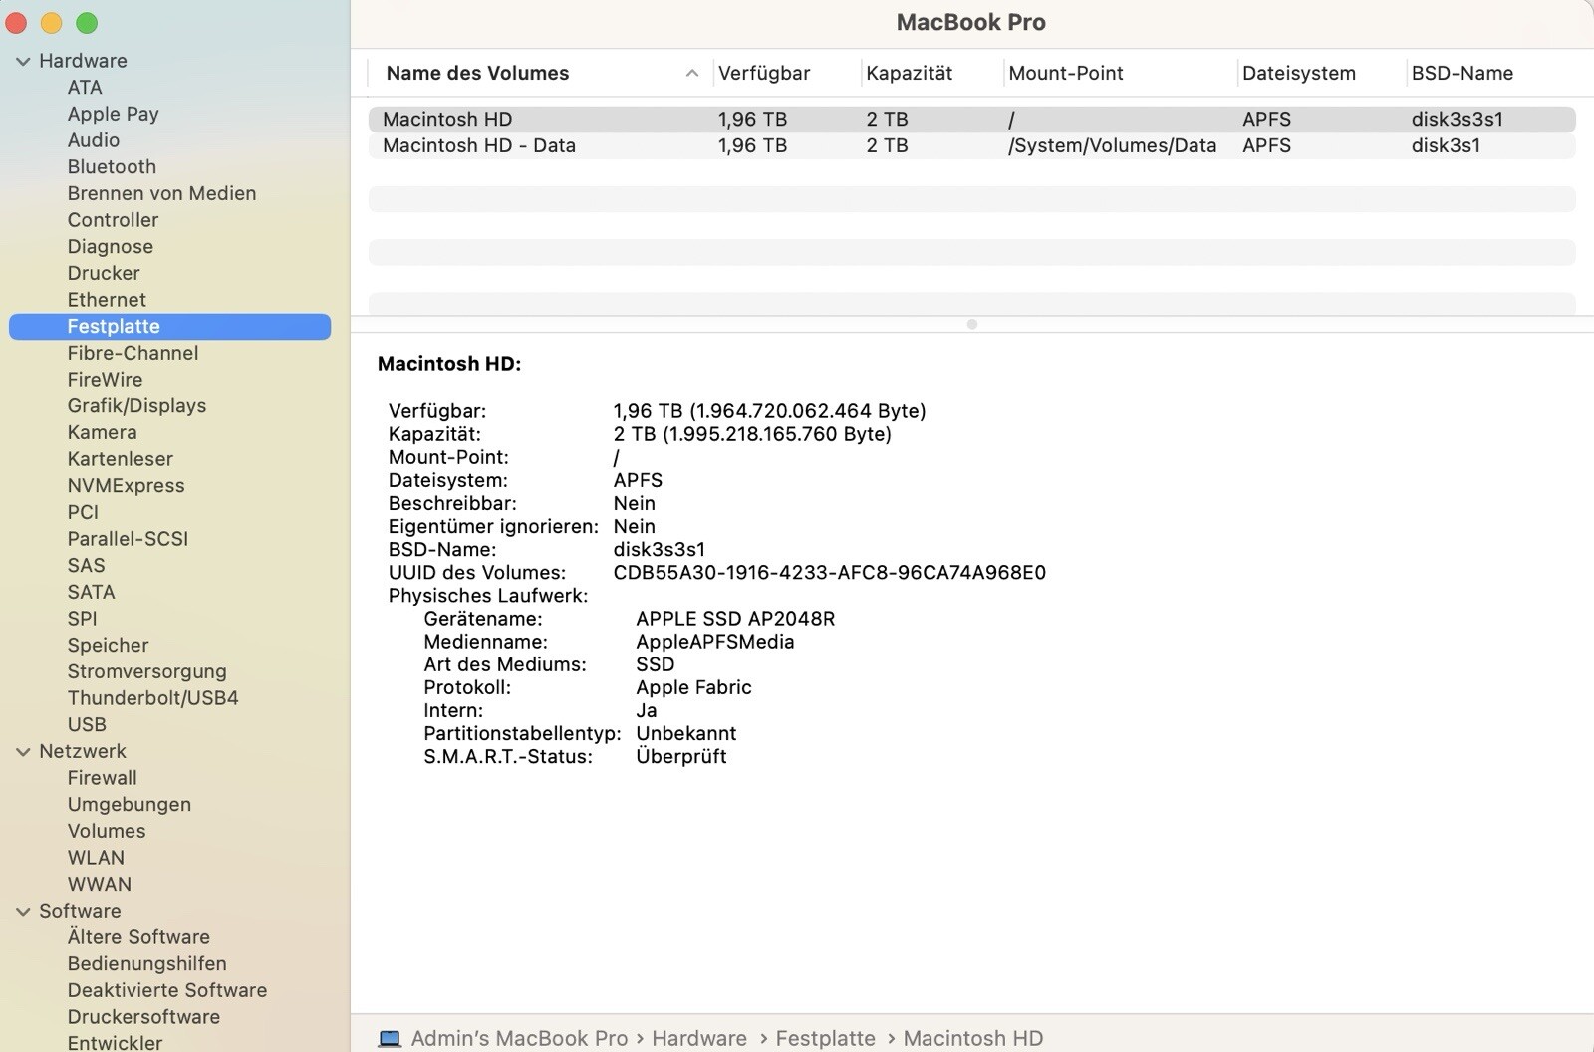
Task: Sort by the BSD-Name column header
Action: point(1461,73)
